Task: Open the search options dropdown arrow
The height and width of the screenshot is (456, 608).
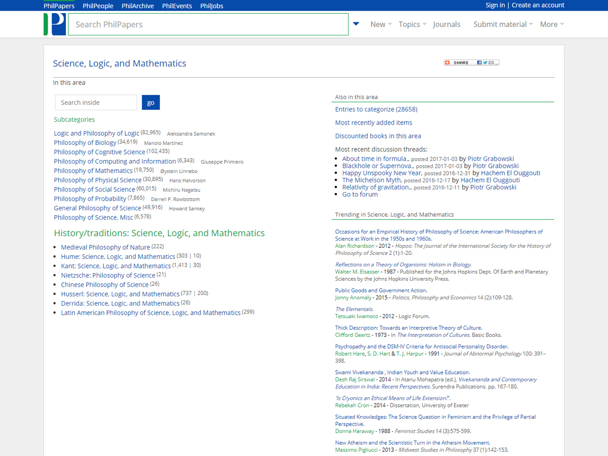Action: click(356, 23)
